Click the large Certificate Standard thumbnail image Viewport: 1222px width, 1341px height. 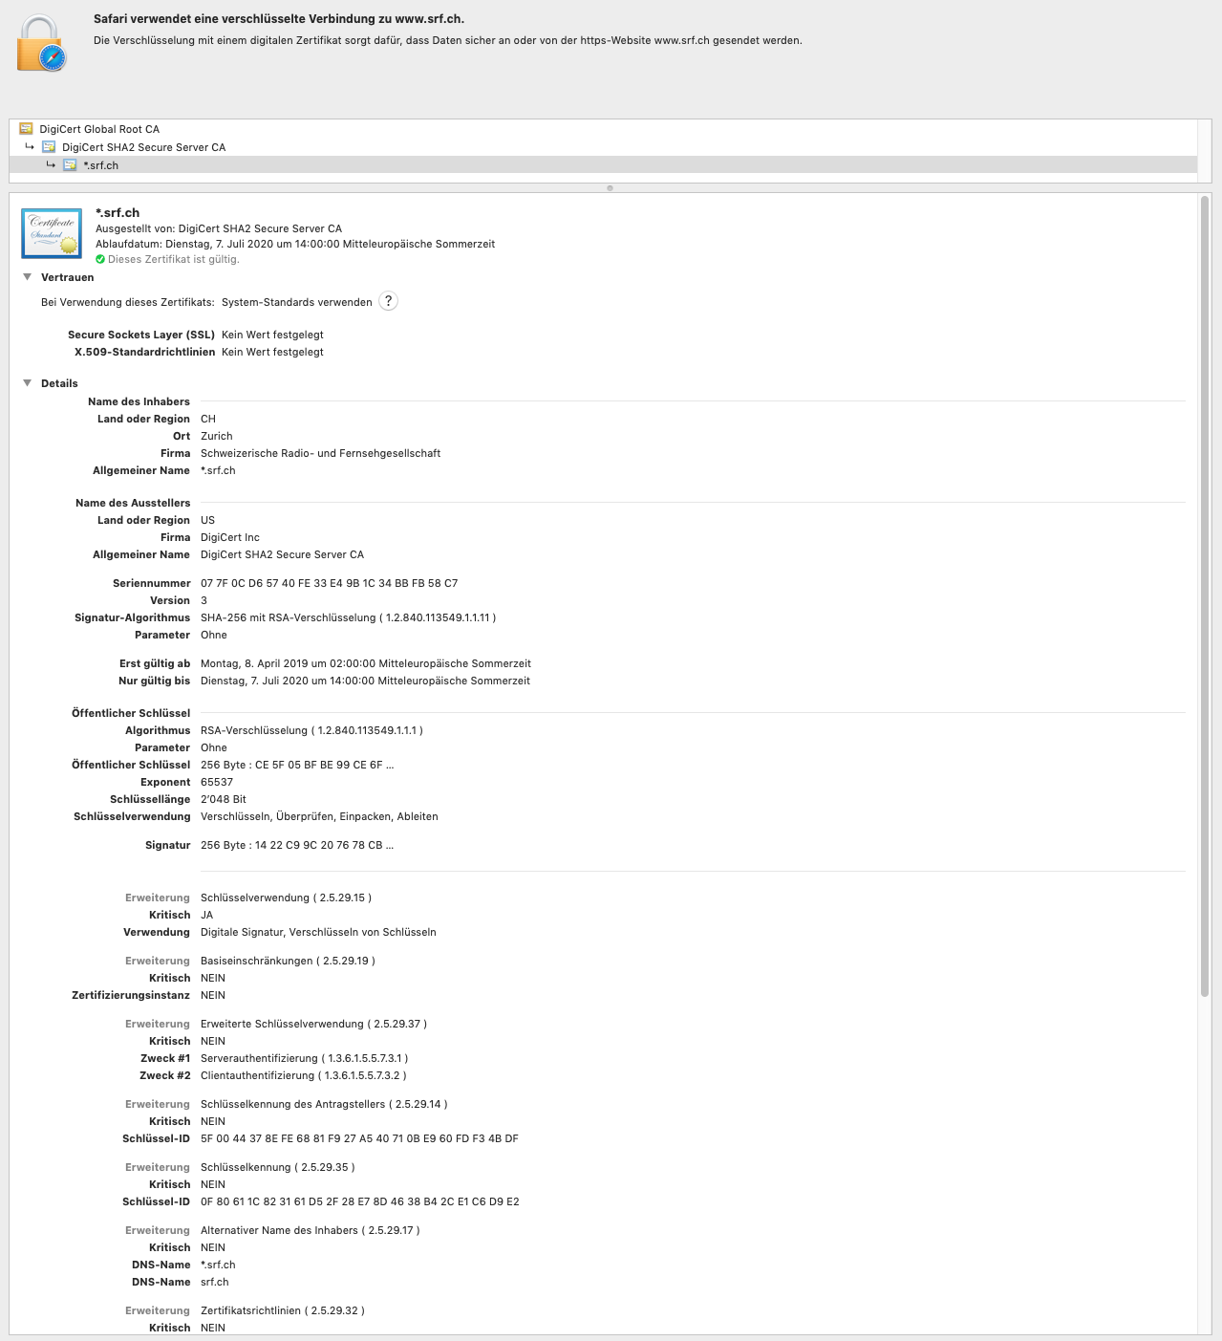tap(52, 233)
